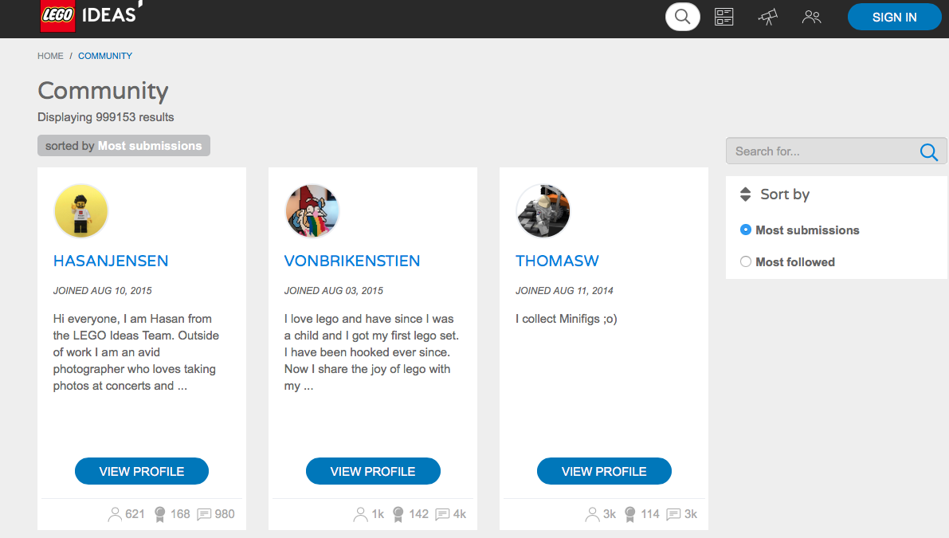
Task: Click VONBRIKENSTIEN's avatar thumbnail
Action: click(312, 211)
